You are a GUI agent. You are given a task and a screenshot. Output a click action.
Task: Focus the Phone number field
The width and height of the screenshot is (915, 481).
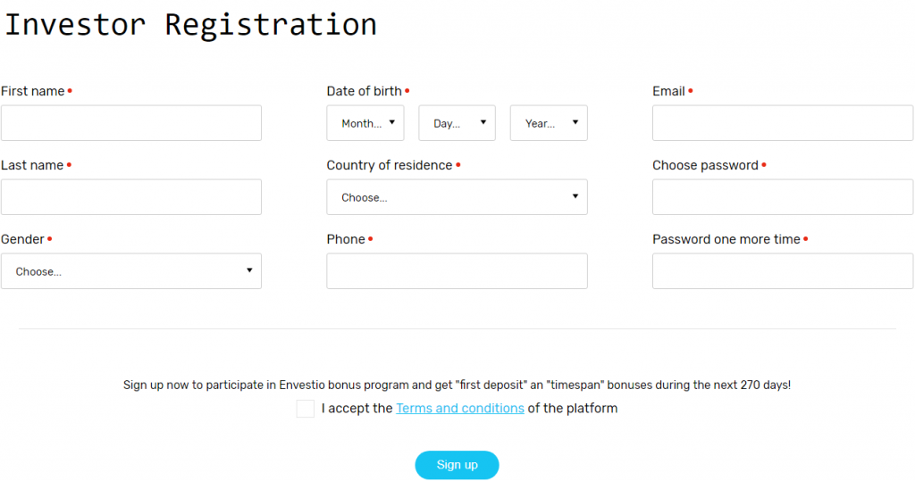click(457, 271)
